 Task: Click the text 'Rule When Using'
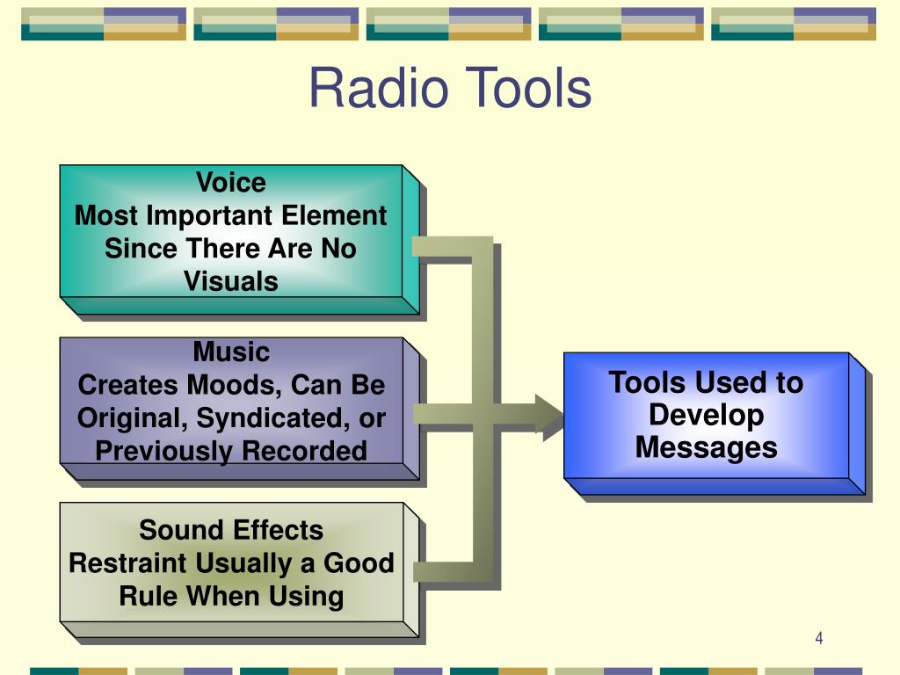click(231, 596)
